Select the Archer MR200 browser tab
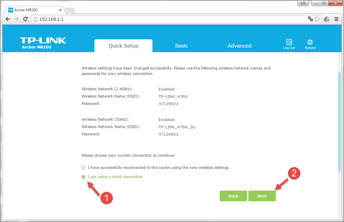Image resolution: width=344 pixels, height=222 pixels. point(34,10)
